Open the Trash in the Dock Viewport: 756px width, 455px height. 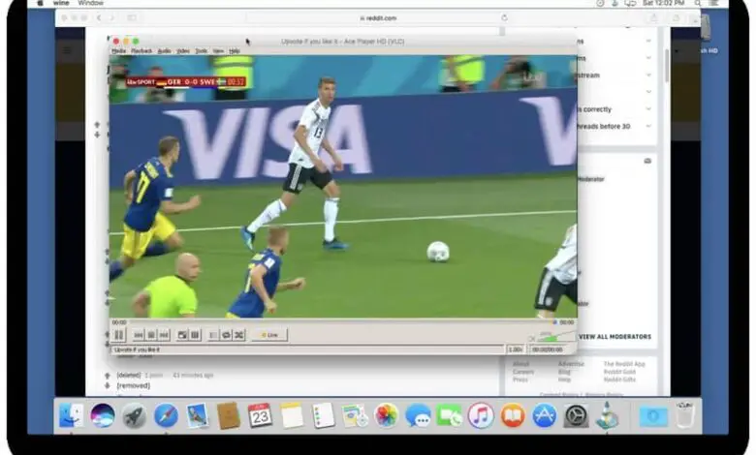click(684, 415)
